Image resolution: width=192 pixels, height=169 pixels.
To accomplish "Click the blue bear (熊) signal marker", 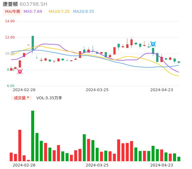I will click(153, 44).
